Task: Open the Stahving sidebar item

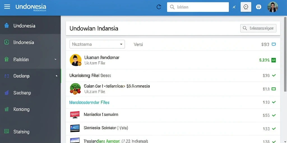Action: pyautogui.click(x=30, y=132)
